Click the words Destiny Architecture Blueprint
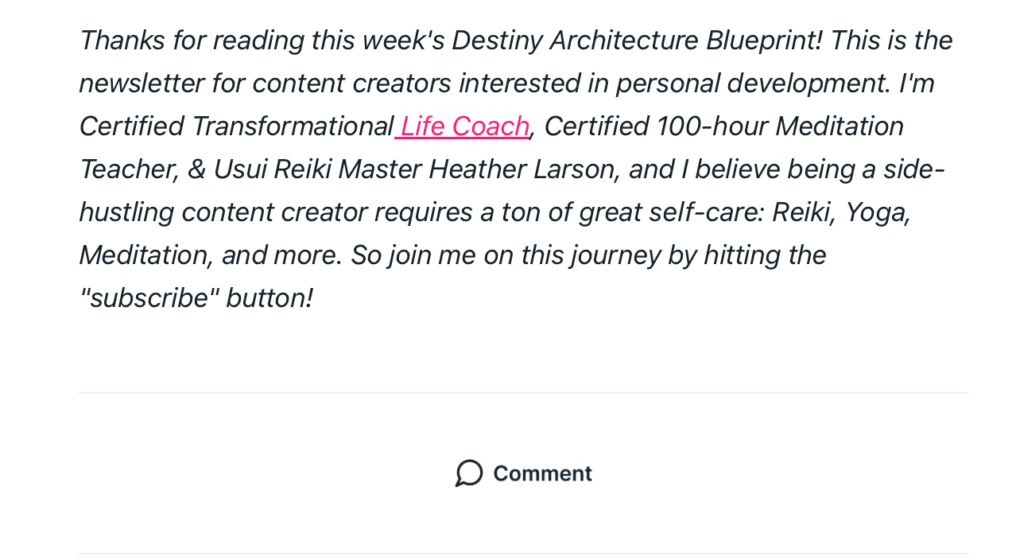1016x560 pixels. point(637,40)
